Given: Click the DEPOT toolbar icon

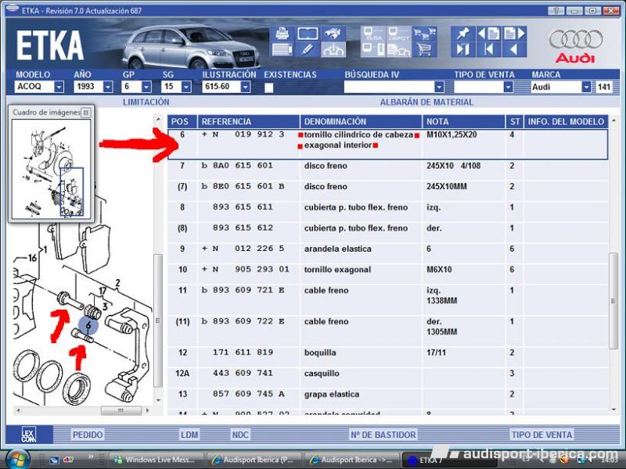Looking at the screenshot, I should (x=398, y=34).
